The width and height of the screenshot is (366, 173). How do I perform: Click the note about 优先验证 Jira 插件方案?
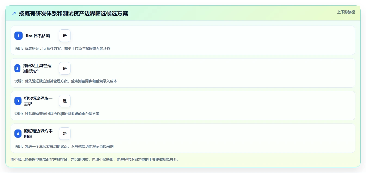(x=62, y=48)
